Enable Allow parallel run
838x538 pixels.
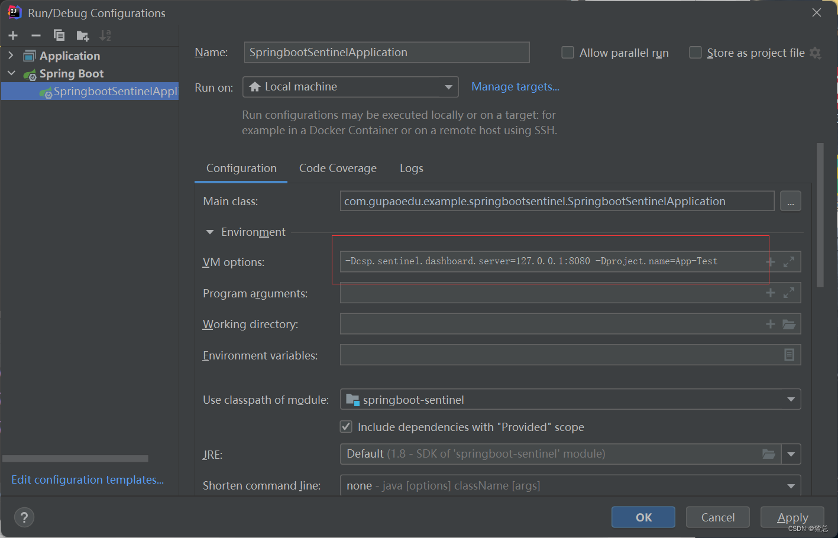568,53
